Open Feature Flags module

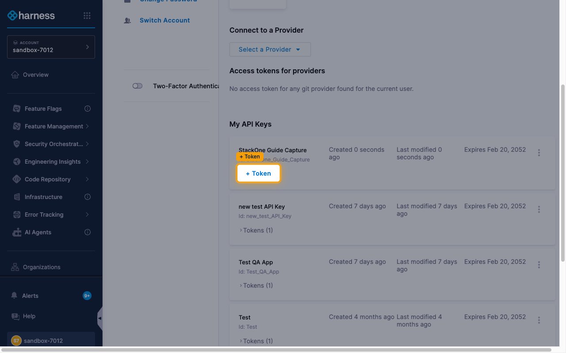[x=43, y=109]
